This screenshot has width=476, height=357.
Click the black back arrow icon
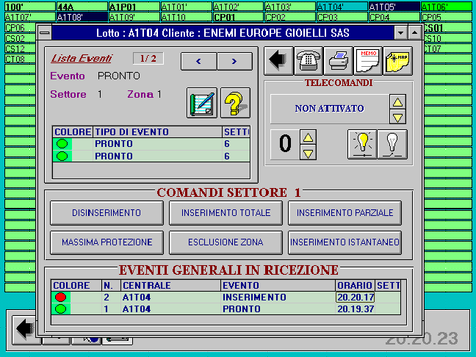pyautogui.click(x=278, y=61)
